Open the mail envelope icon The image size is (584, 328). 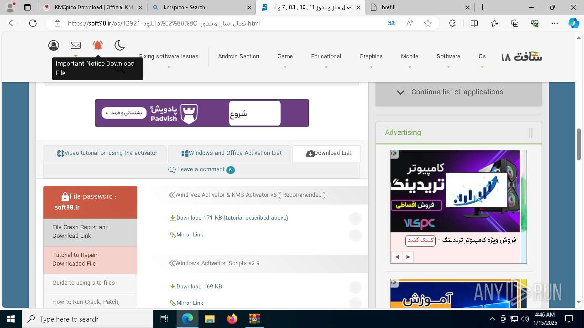point(76,45)
